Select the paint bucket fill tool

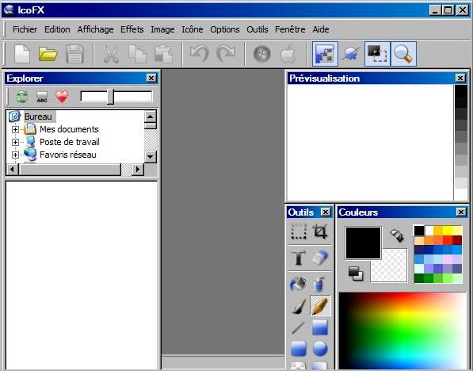[299, 284]
